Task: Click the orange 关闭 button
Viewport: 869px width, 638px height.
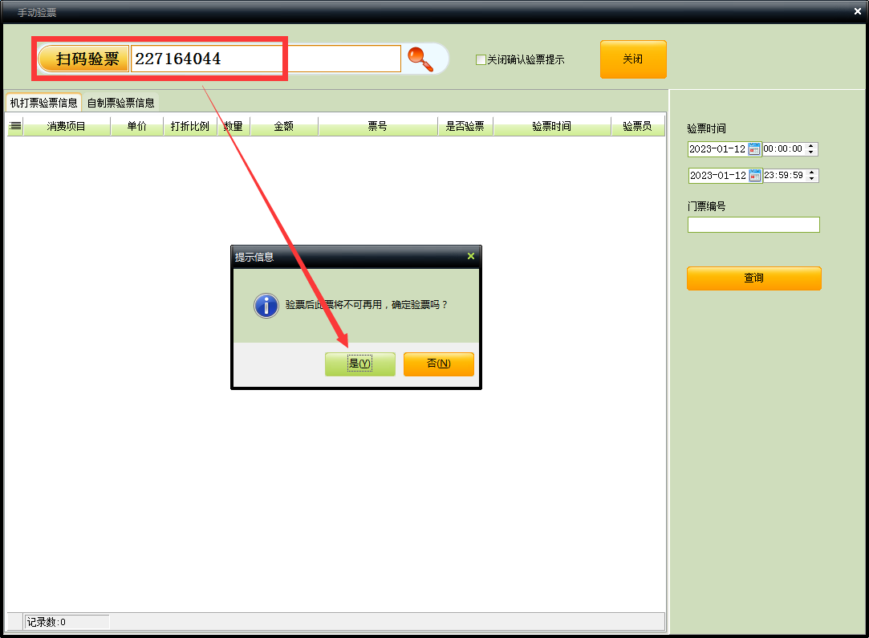Action: click(632, 59)
